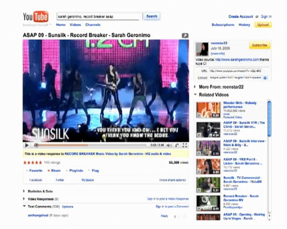The width and height of the screenshot is (287, 229).
Task: Go to the Channels navigation link
Action: (93, 25)
